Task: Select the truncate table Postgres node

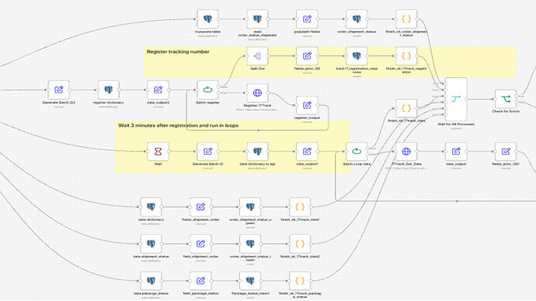Action: tap(207, 19)
